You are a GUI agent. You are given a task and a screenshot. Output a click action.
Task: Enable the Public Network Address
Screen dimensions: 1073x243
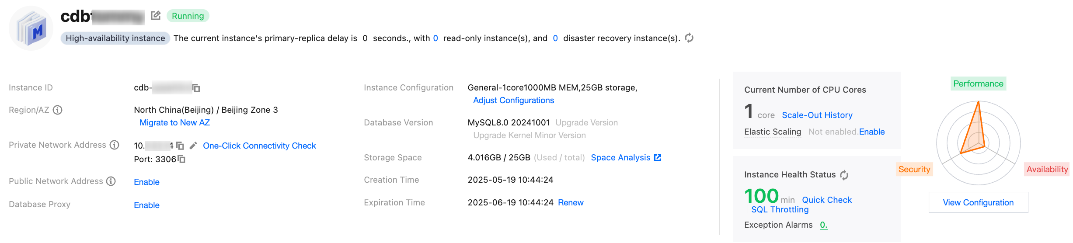tap(146, 182)
